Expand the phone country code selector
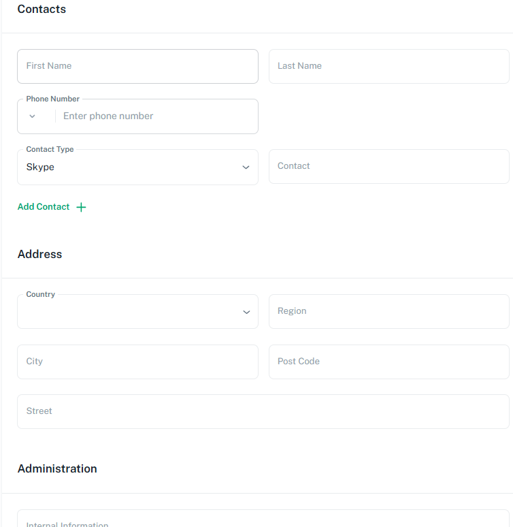This screenshot has width=513, height=527. pyautogui.click(x=32, y=116)
